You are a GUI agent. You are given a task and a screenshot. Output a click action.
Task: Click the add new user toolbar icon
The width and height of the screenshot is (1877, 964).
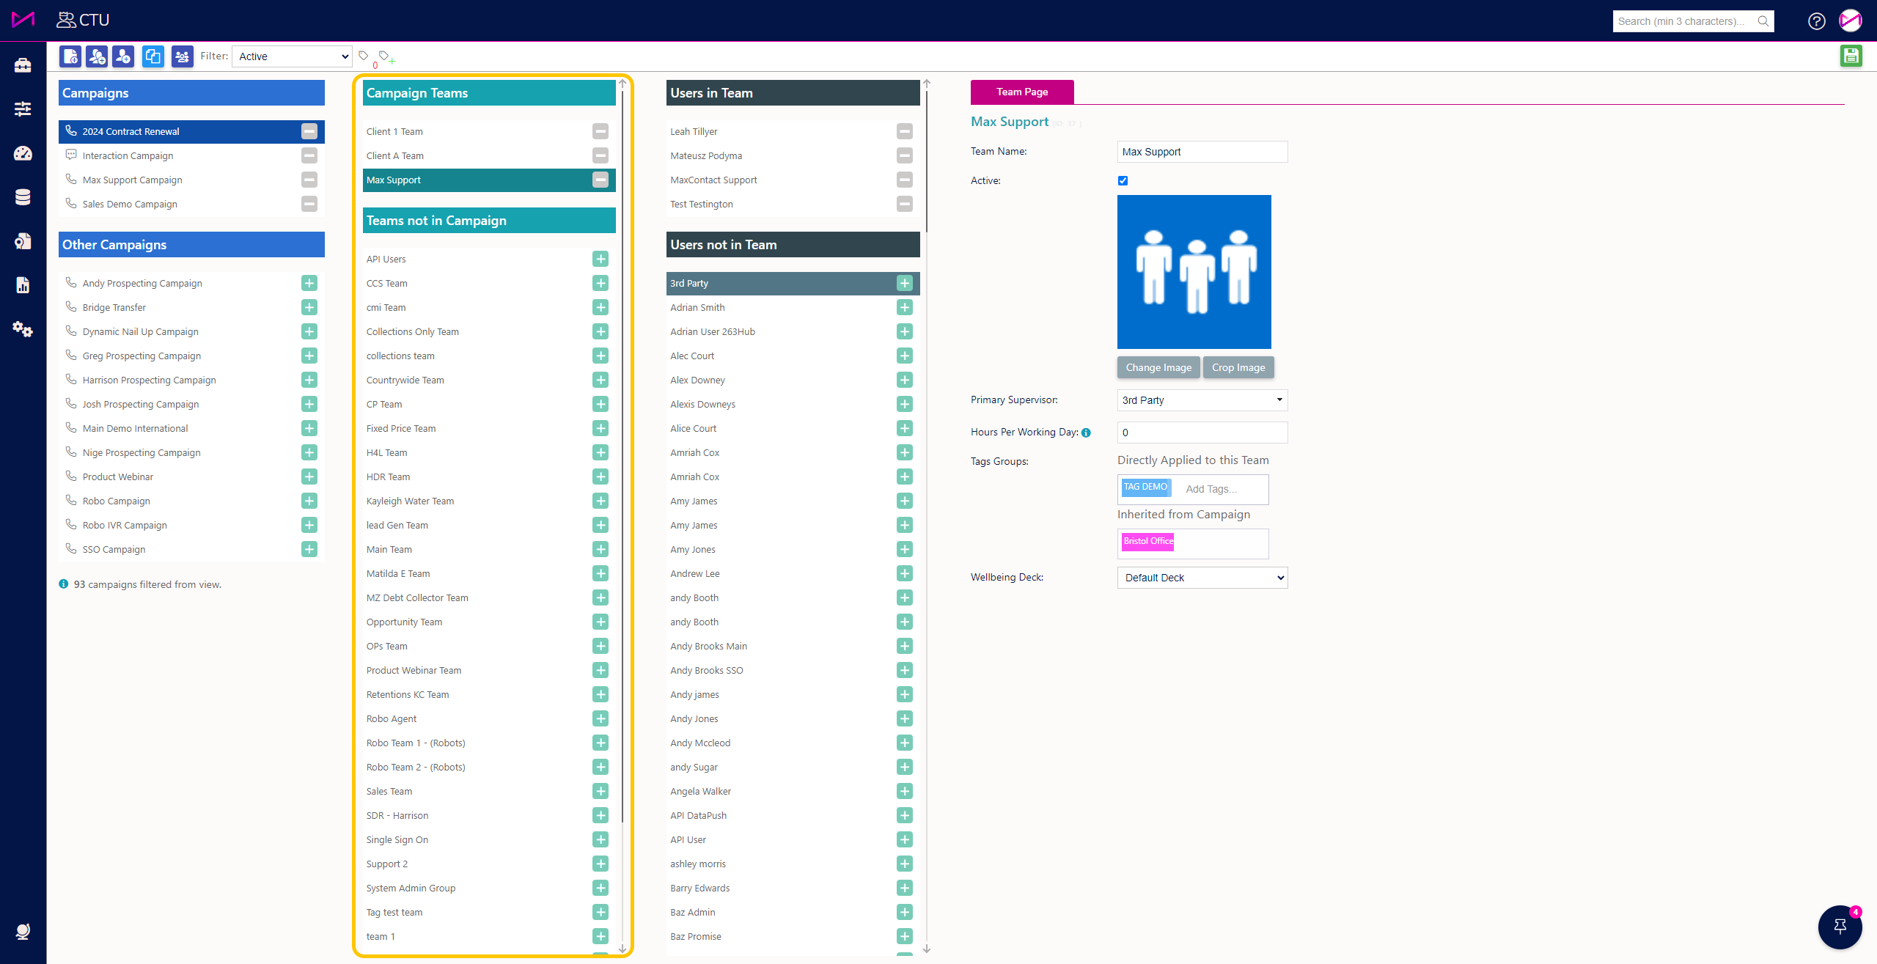point(123,56)
